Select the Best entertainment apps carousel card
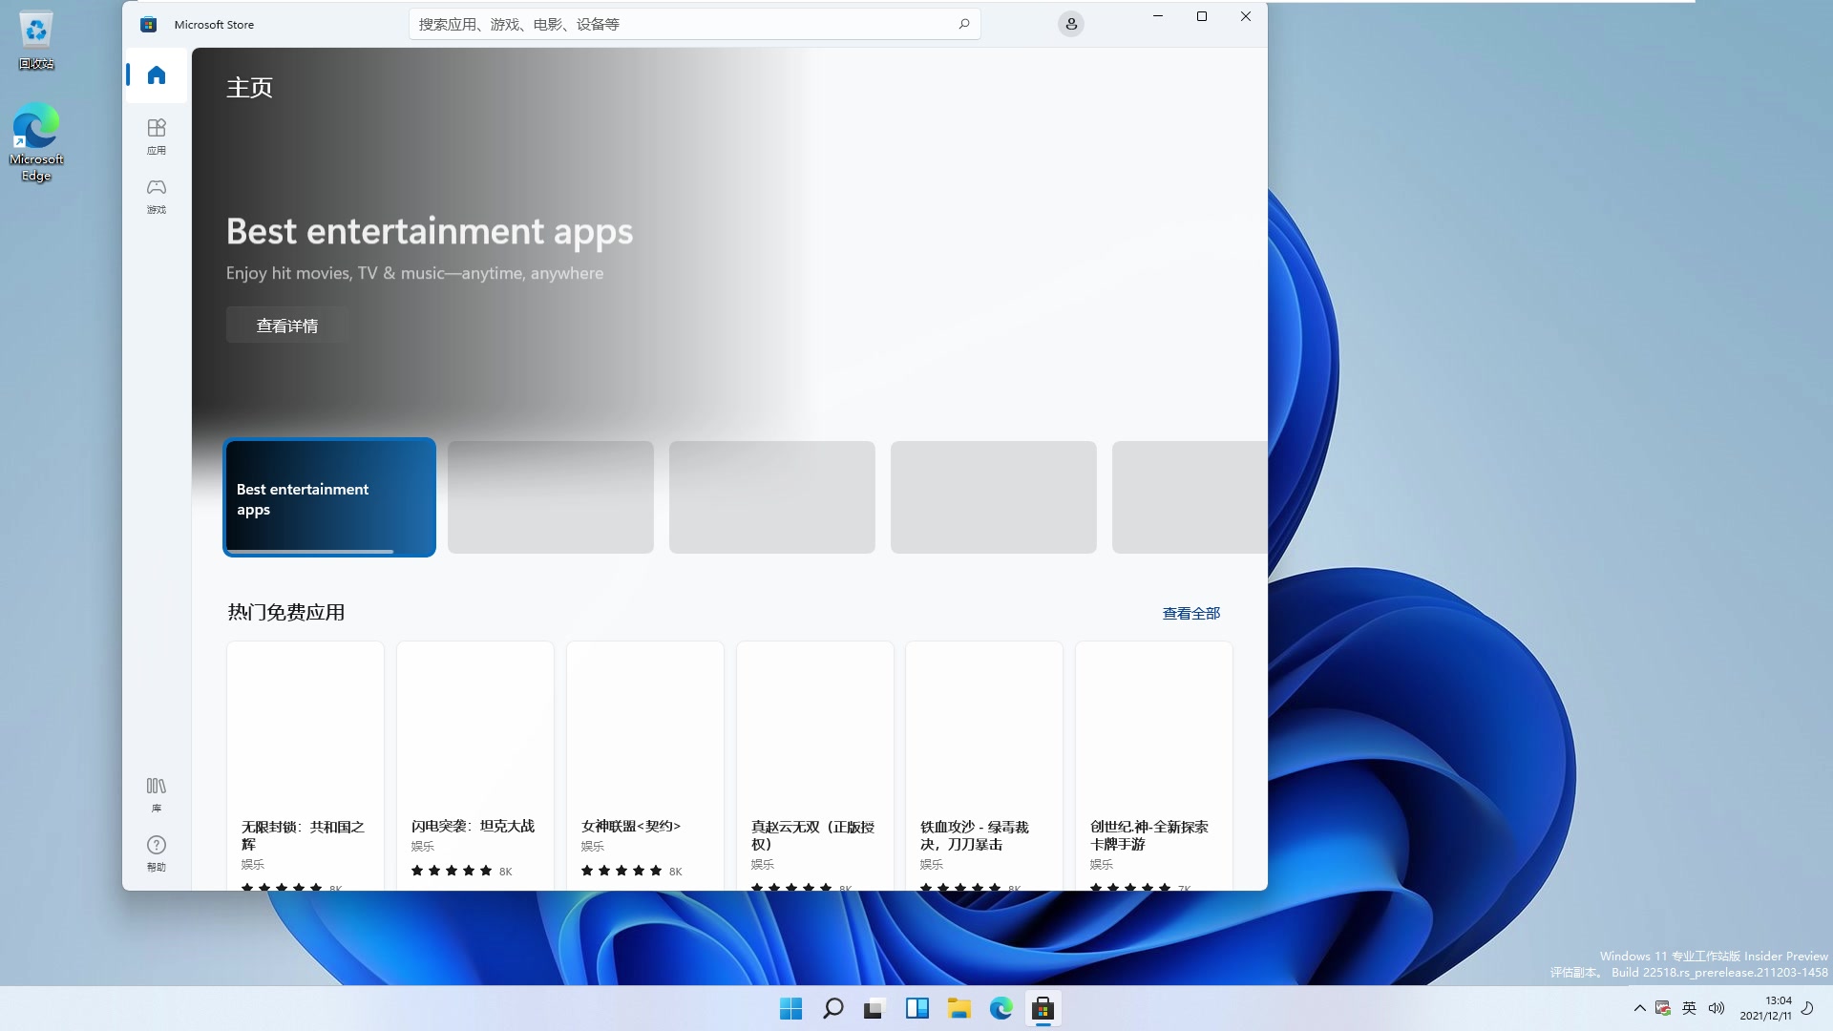1833x1031 pixels. [x=328, y=497]
